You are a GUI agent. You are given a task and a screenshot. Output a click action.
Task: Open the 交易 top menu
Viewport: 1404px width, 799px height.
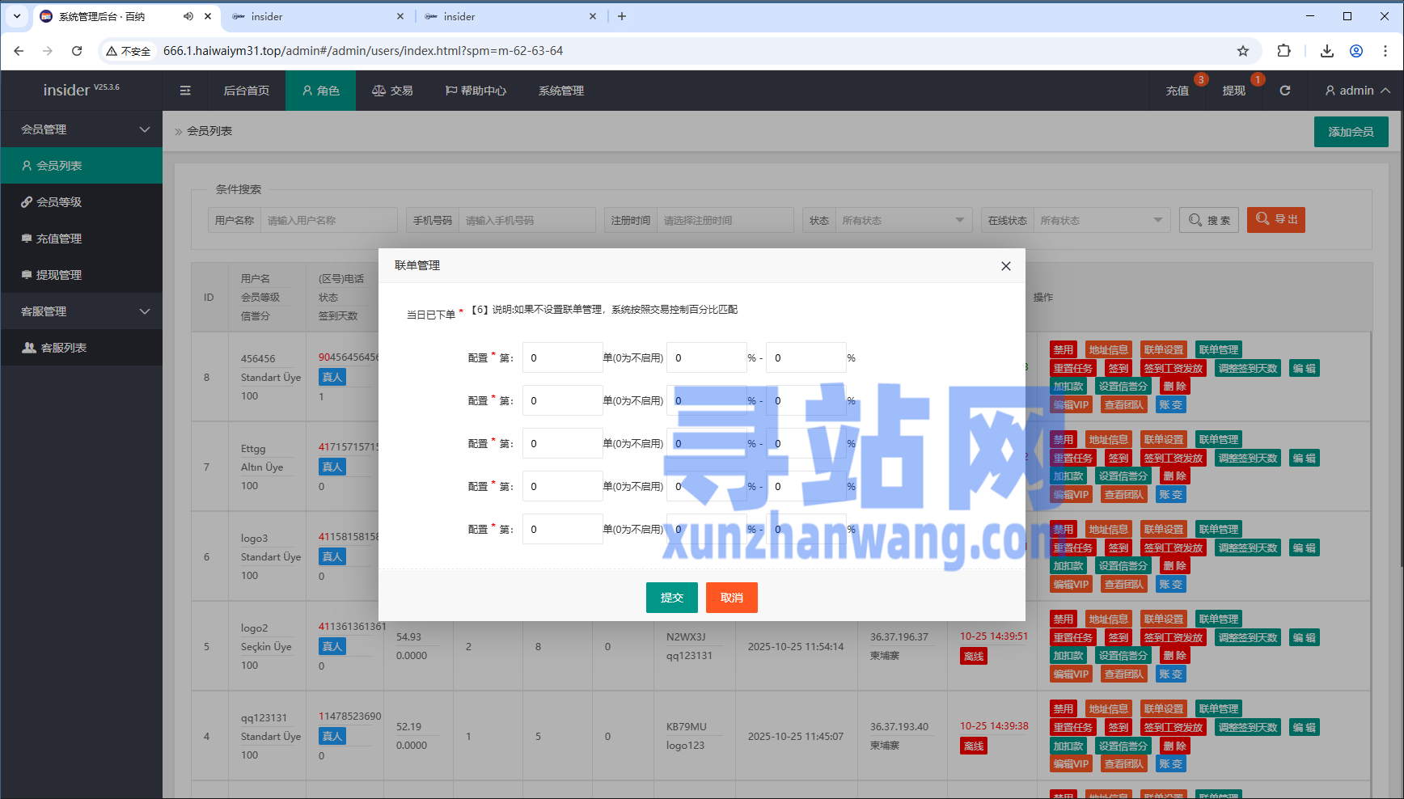click(392, 91)
